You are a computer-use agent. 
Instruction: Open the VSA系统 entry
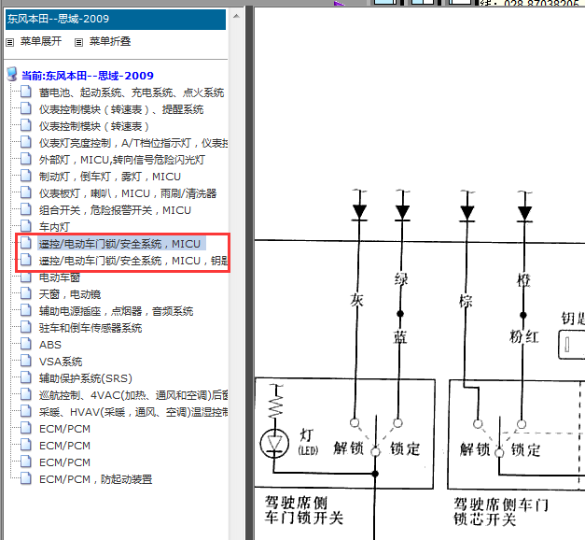pyautogui.click(x=61, y=362)
